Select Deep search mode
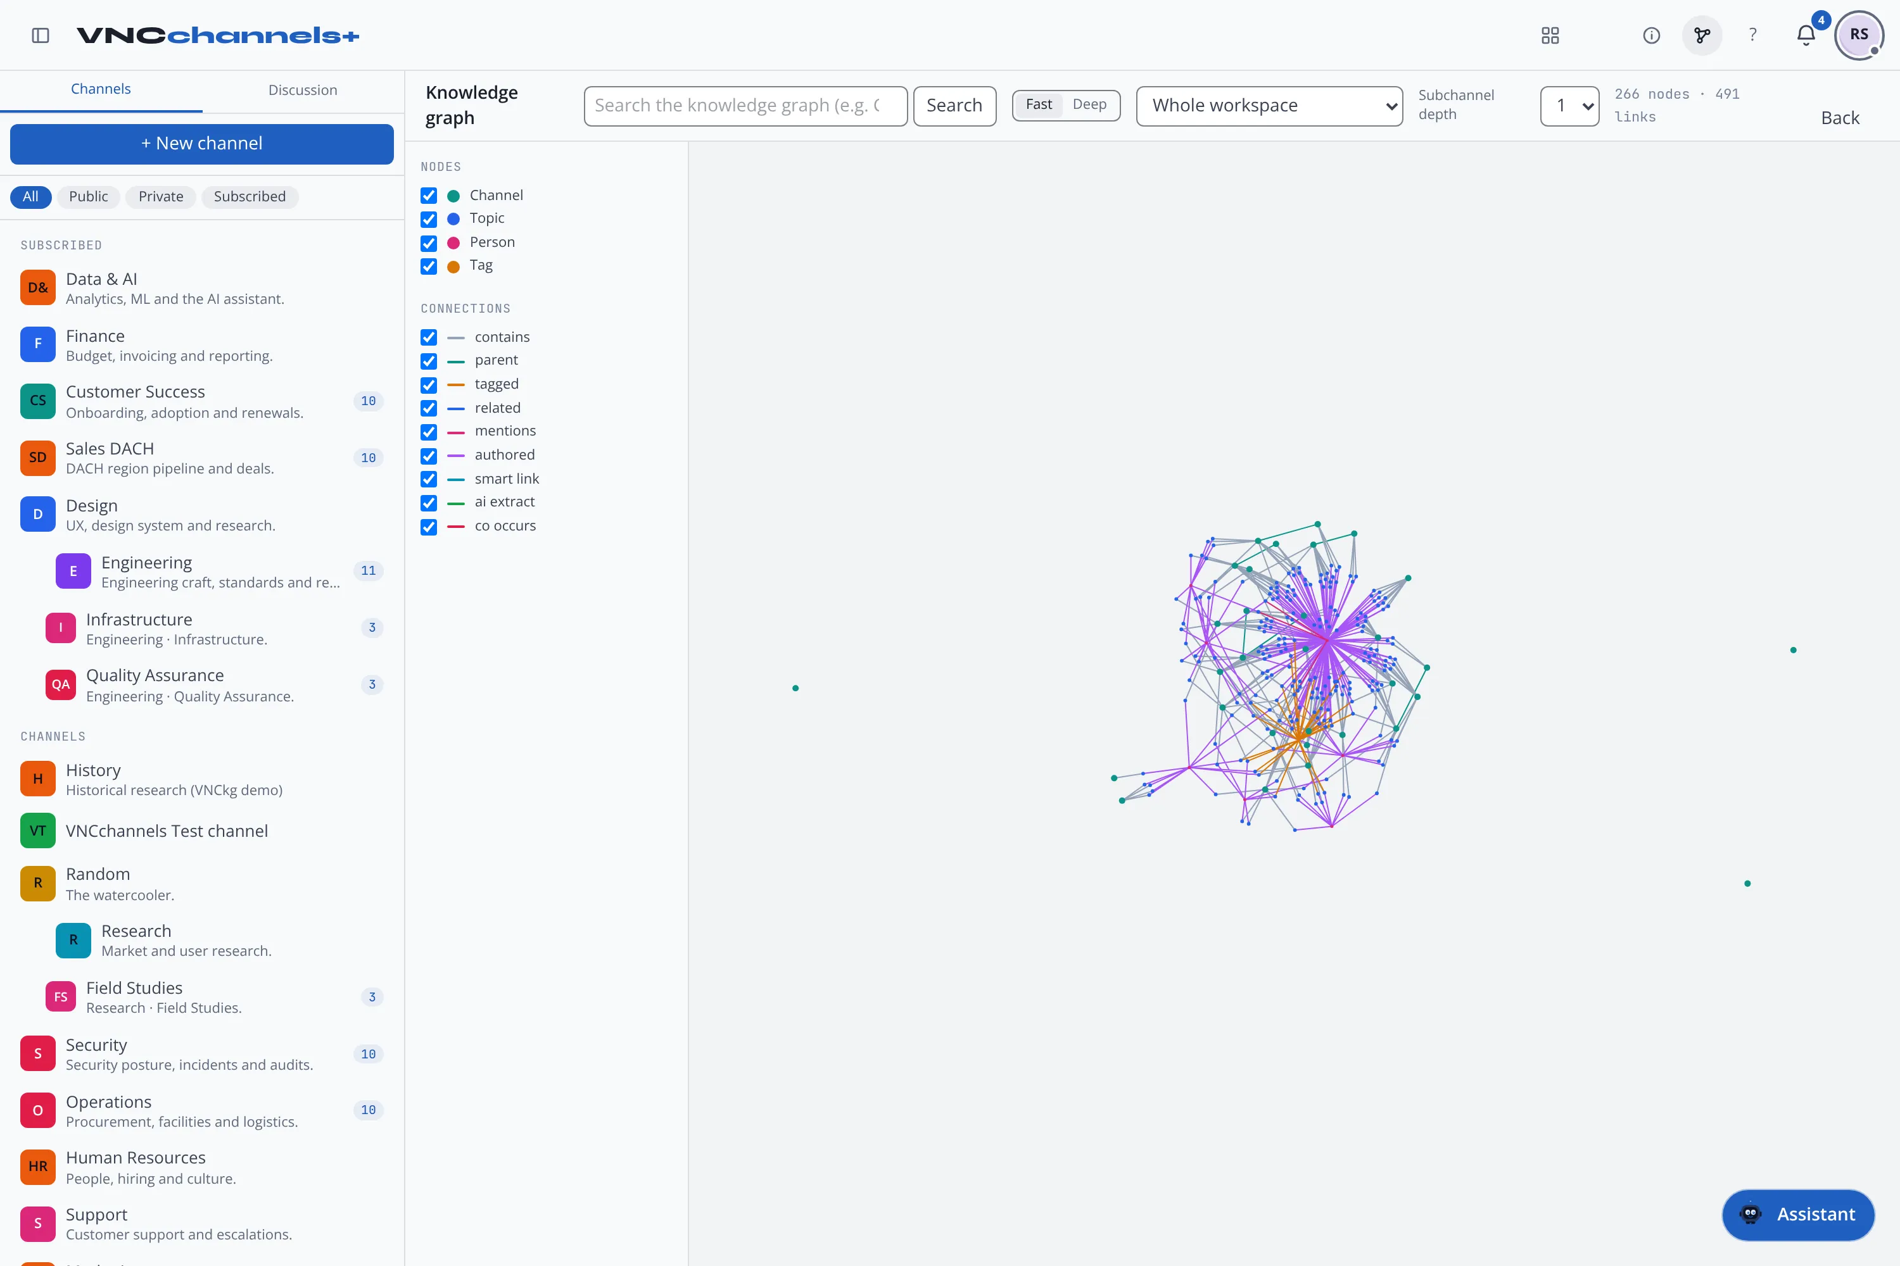The height and width of the screenshot is (1266, 1900). (x=1089, y=105)
